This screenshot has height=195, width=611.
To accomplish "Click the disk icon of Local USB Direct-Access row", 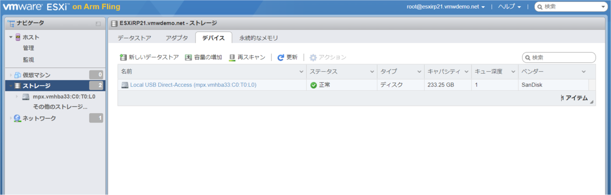I will (125, 85).
